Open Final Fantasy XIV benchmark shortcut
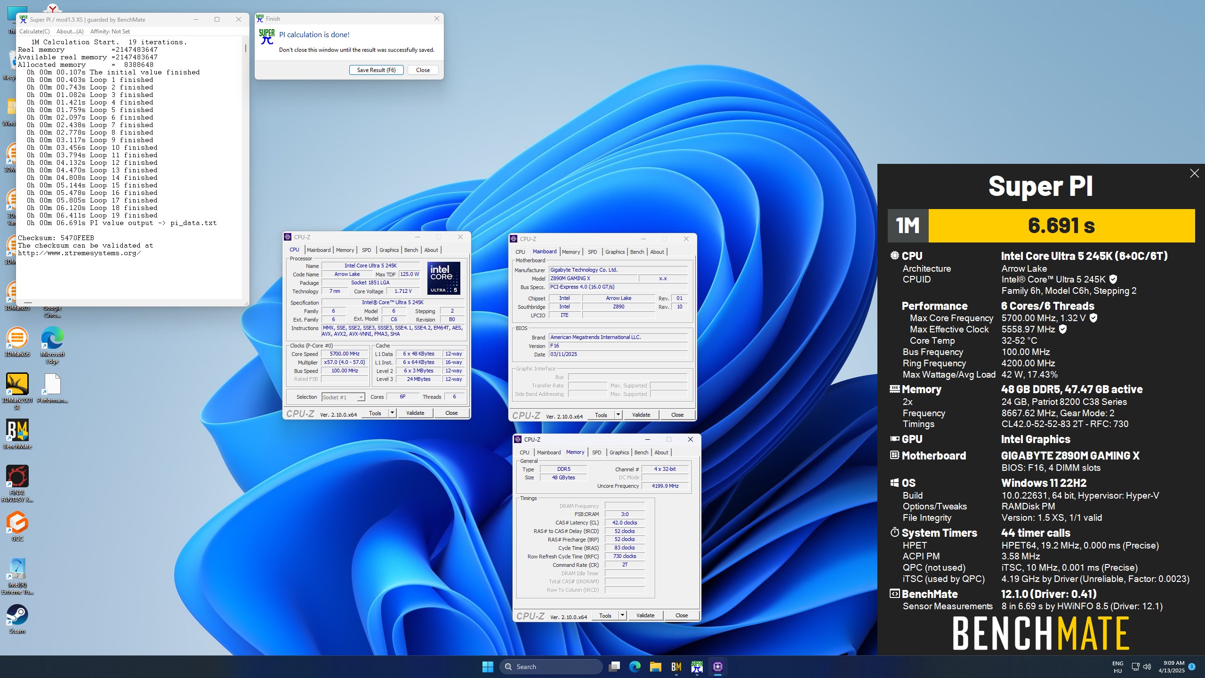This screenshot has height=678, width=1205. point(17,484)
